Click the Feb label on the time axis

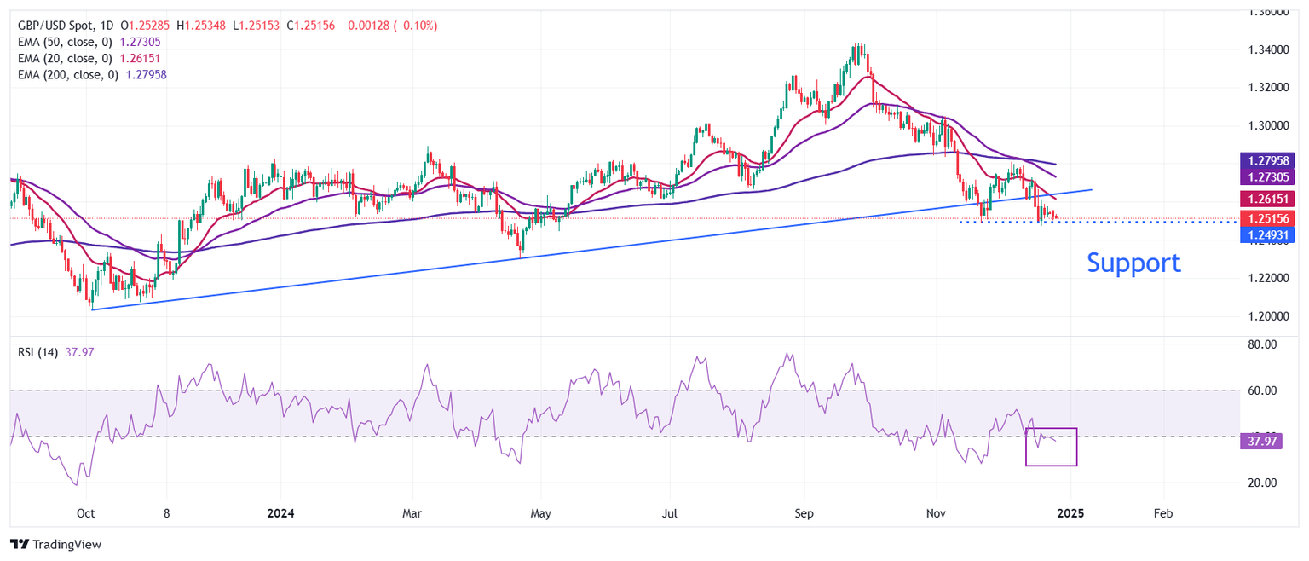click(x=1162, y=513)
